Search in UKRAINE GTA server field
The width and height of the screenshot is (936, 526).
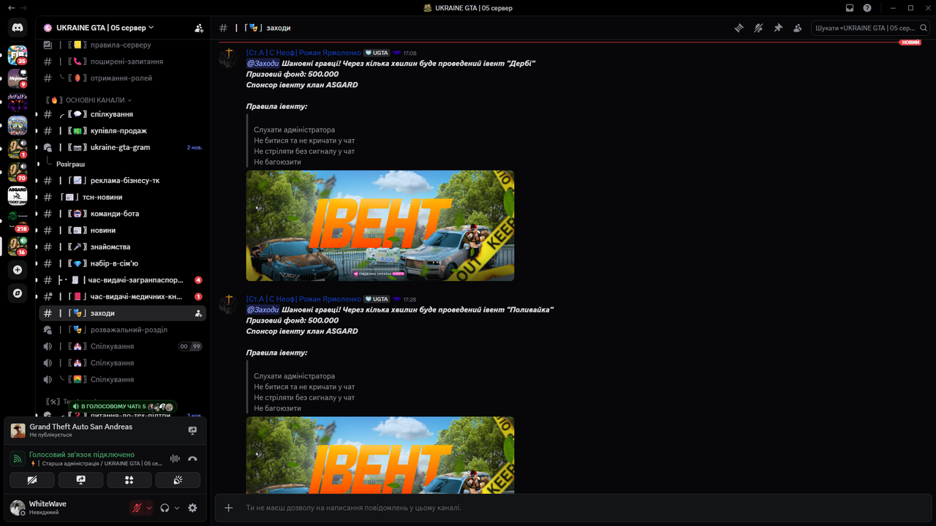870,28
